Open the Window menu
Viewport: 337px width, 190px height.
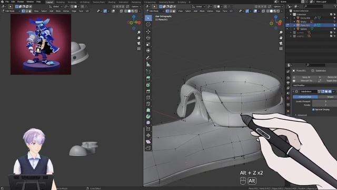[30, 2]
